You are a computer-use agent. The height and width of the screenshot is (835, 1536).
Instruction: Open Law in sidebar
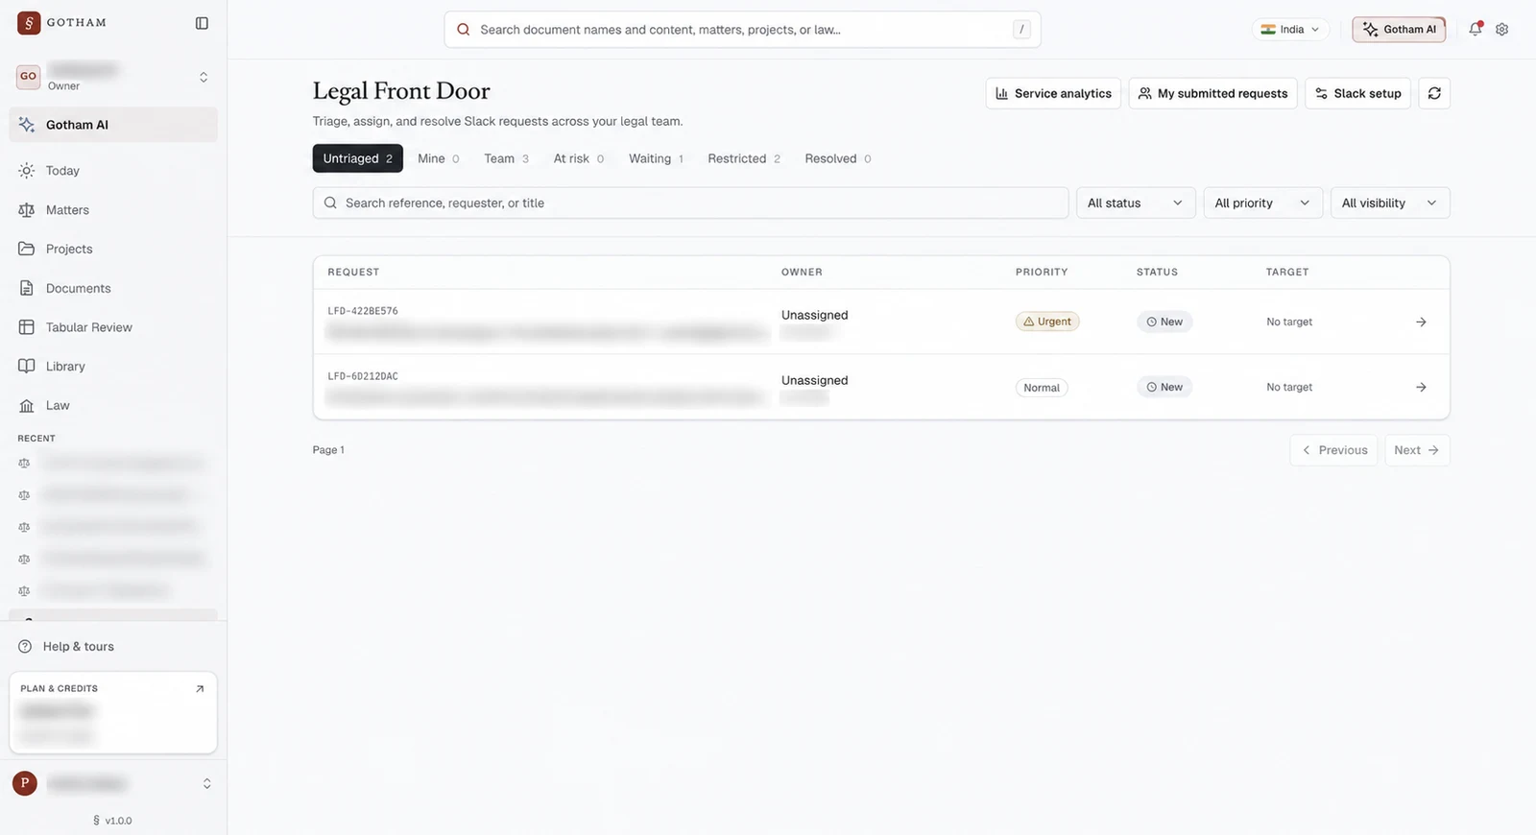click(113, 406)
